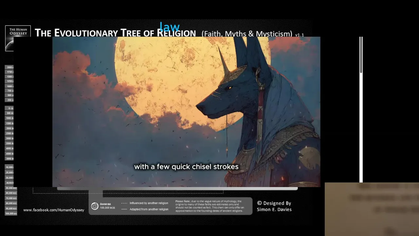Click the Anubis video frame
419x236 pixels.
[186, 112]
